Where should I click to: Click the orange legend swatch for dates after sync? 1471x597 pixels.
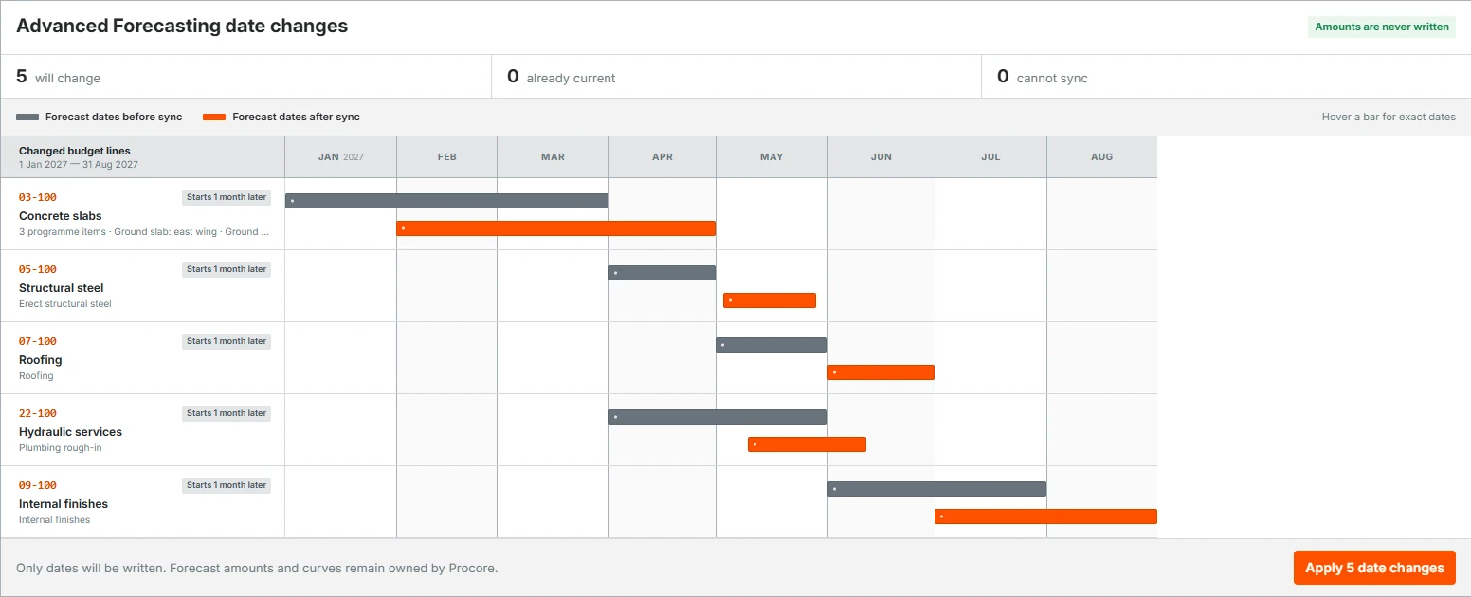(214, 118)
